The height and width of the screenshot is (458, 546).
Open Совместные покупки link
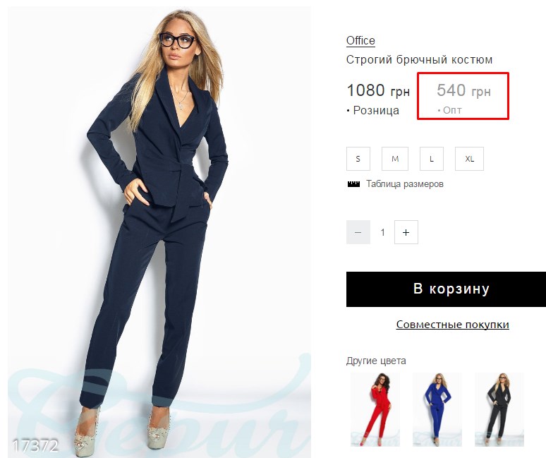click(452, 325)
